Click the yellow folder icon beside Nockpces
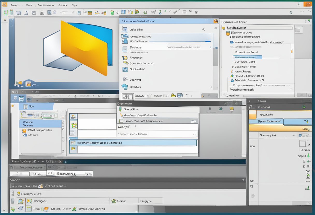The width and height of the screenshot is (315, 215). tap(125, 58)
